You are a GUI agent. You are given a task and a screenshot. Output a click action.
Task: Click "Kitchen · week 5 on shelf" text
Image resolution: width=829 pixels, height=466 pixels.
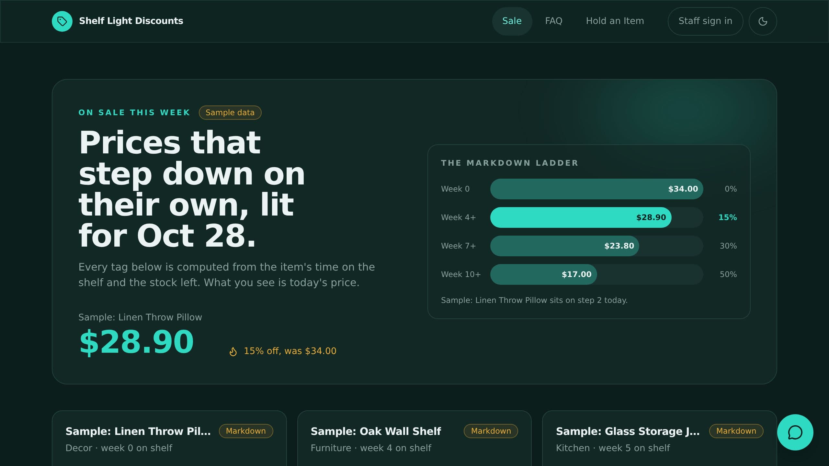[613, 448]
